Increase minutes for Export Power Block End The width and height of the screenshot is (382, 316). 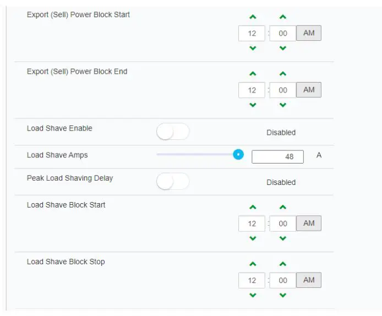coord(283,74)
